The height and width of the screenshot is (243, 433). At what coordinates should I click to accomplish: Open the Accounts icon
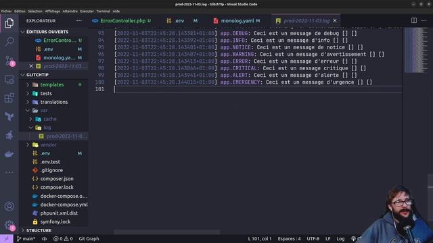[9, 207]
